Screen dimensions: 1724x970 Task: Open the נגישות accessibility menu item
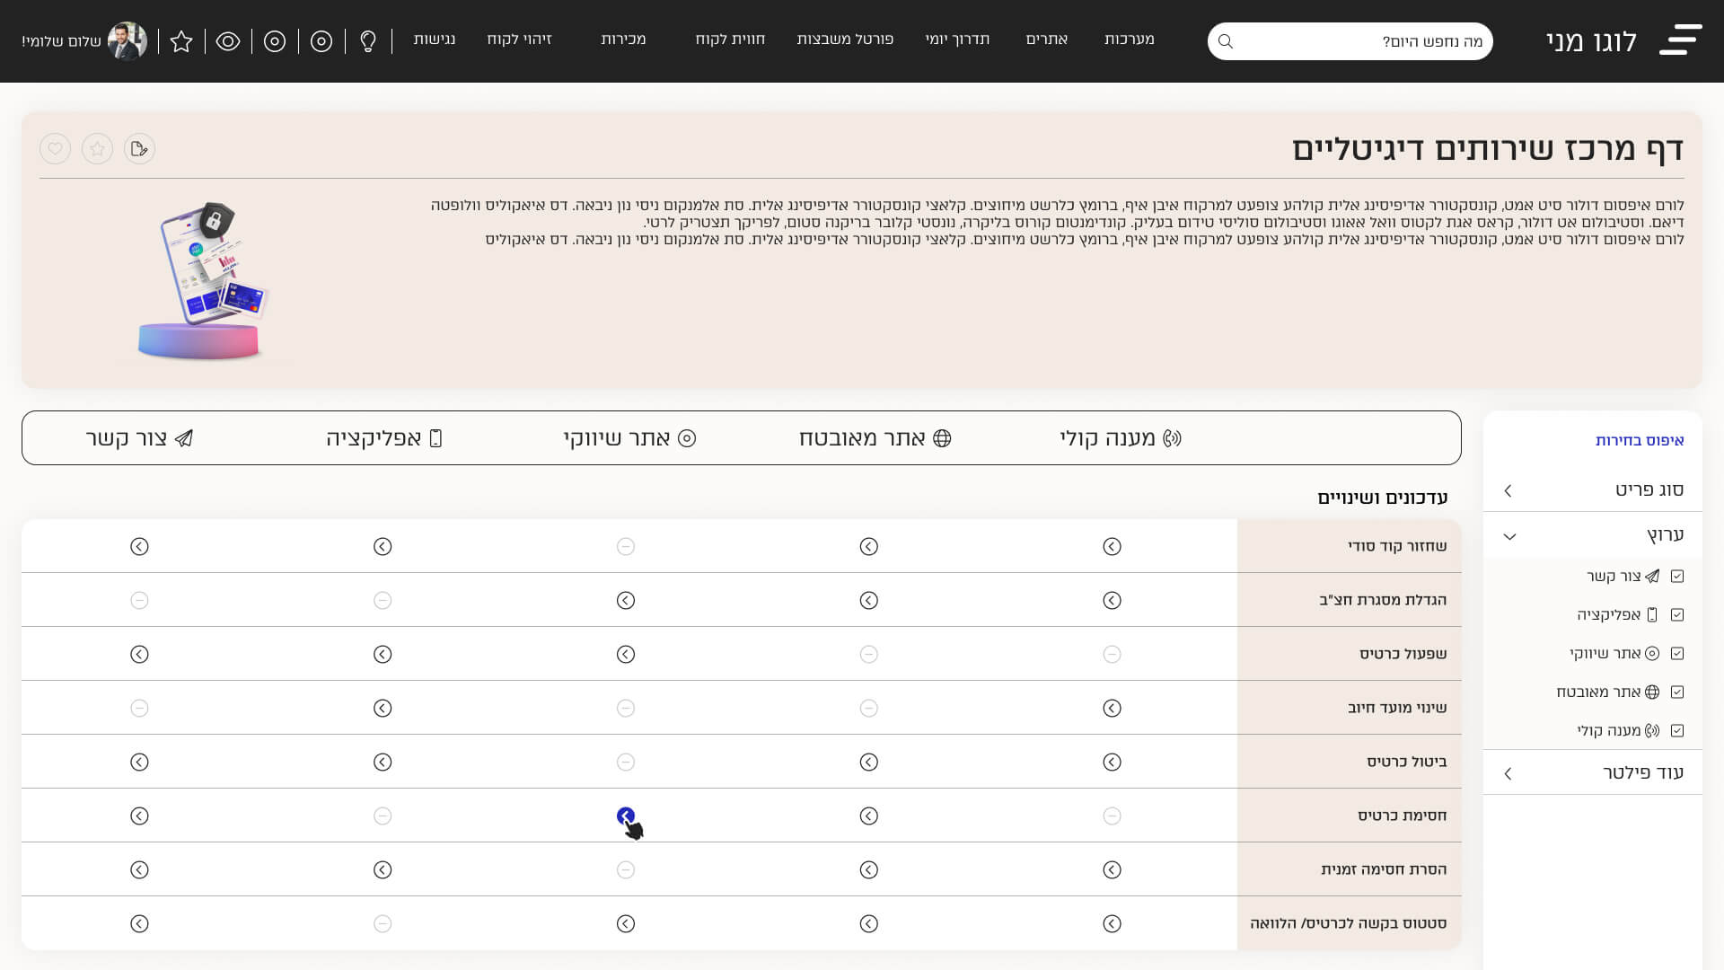coord(435,40)
